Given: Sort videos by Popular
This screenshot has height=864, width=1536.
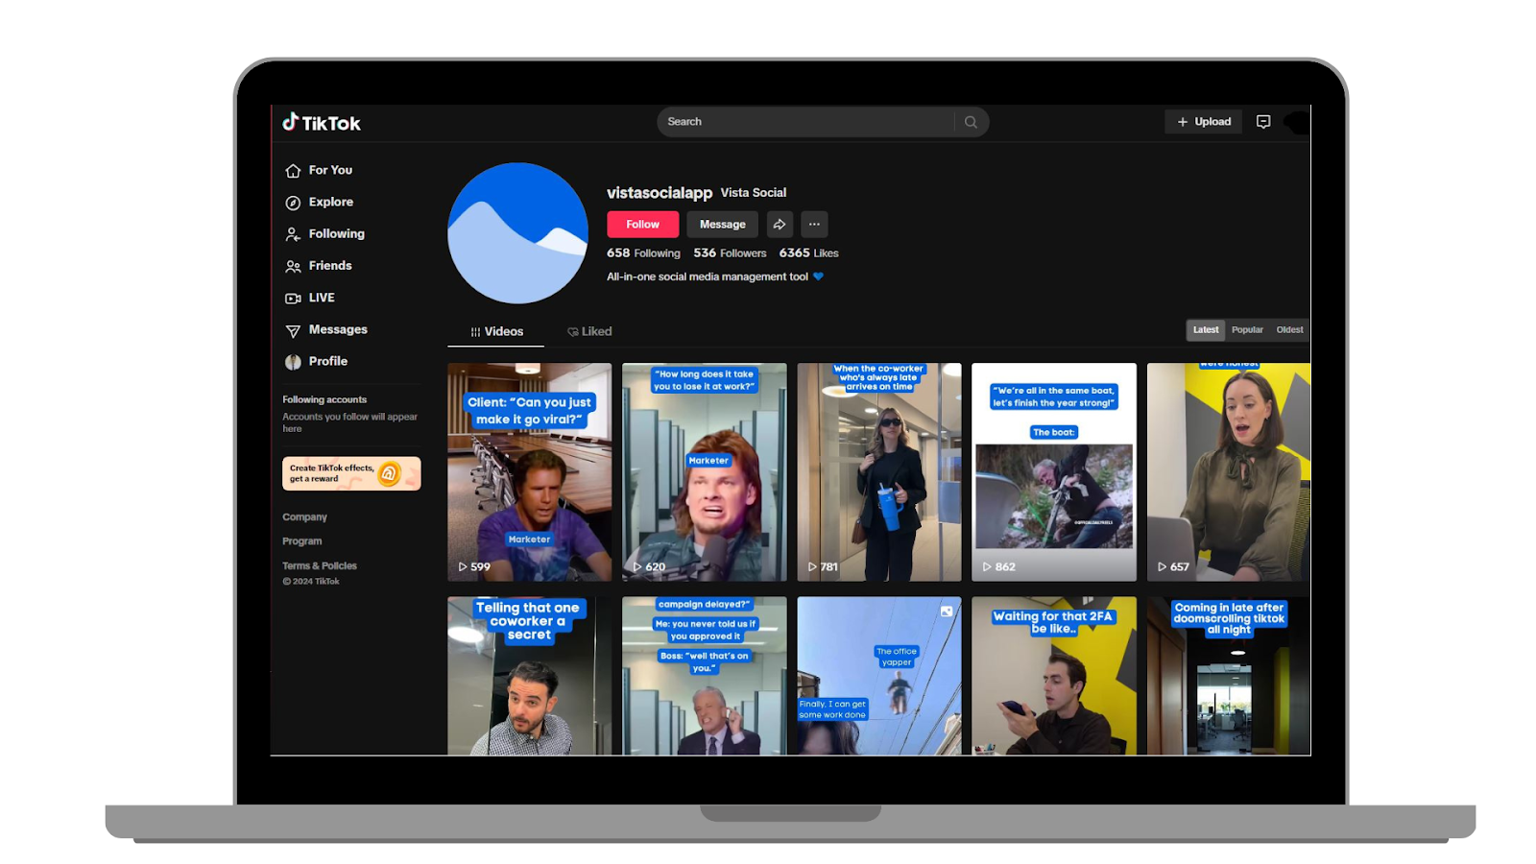Looking at the screenshot, I should 1247,329.
